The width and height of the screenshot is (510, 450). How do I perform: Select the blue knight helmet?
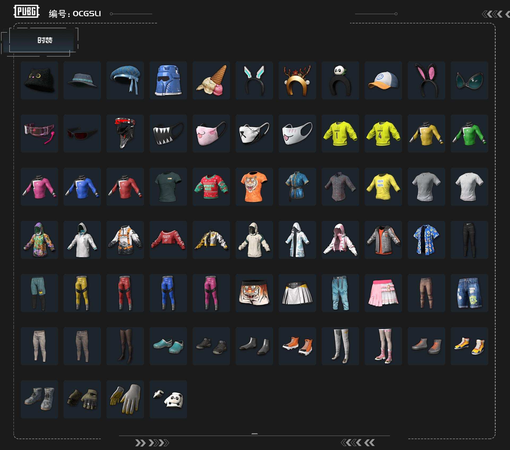168,80
